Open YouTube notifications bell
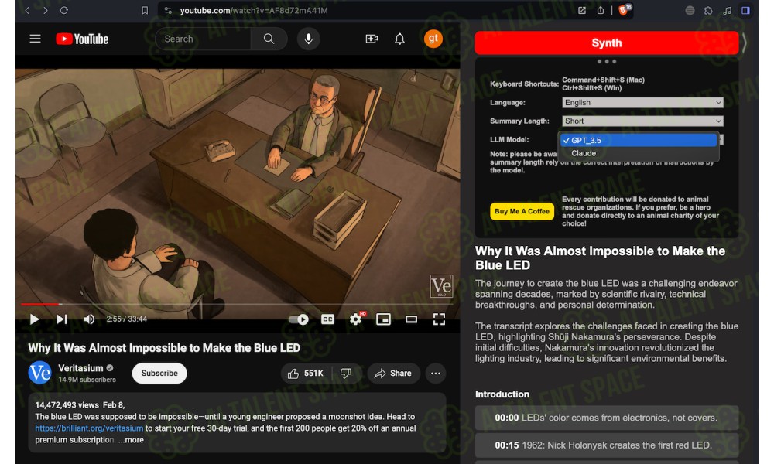This screenshot has height=464, width=774. click(x=400, y=39)
